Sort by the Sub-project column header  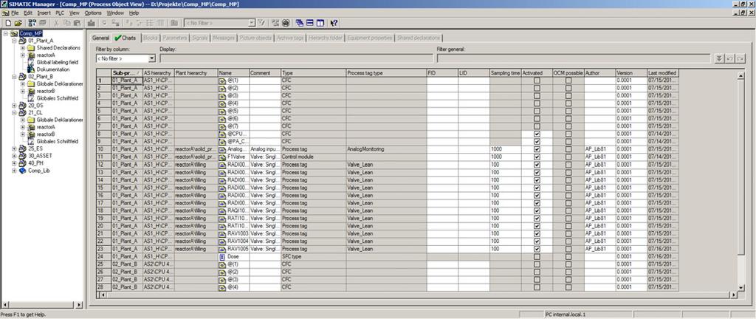coord(127,73)
